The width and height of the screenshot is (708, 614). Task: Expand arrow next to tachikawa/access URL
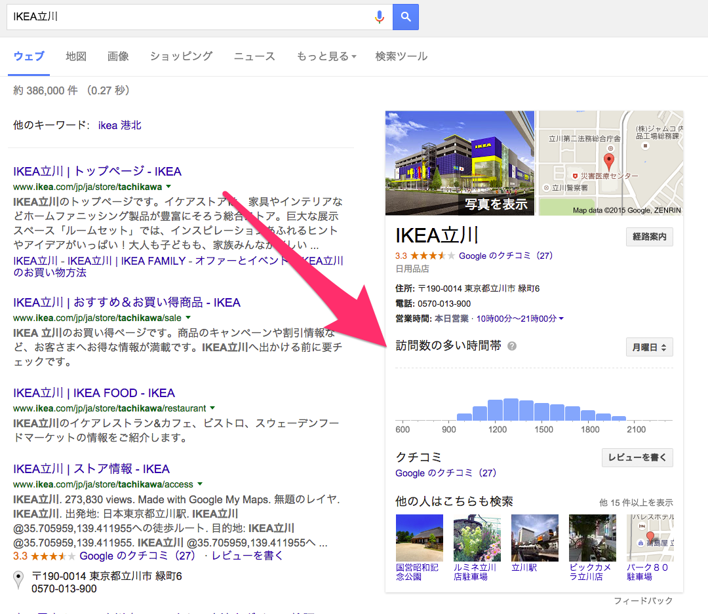click(x=199, y=484)
